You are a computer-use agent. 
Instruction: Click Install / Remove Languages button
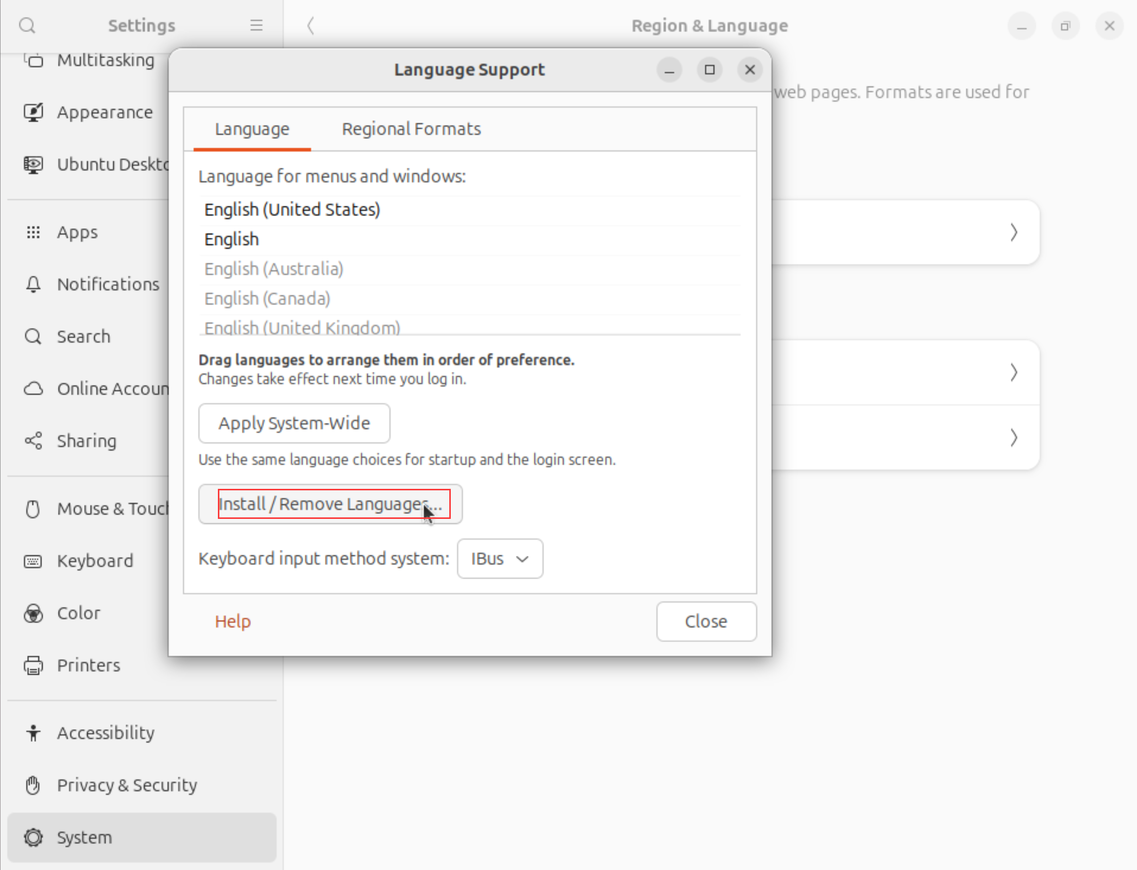tap(330, 504)
